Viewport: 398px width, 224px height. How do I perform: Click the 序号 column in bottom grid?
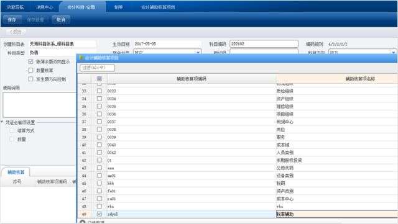[17, 181]
